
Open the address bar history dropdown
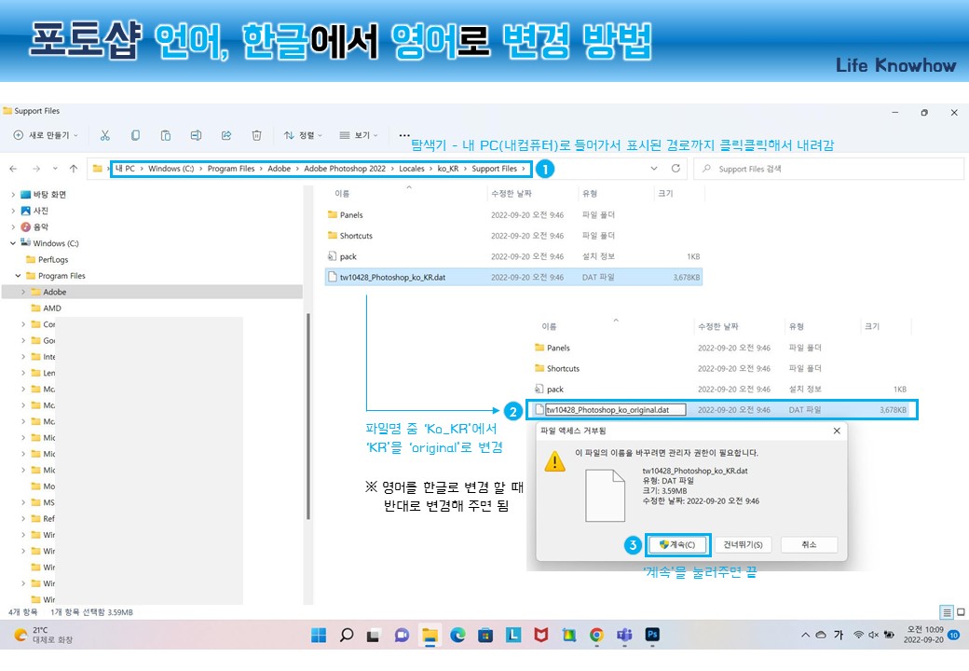654,169
